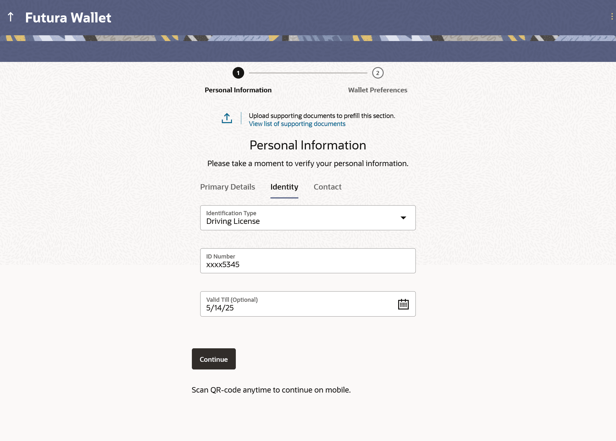
Task: Click the back arrow beside Futura Wallet
Action: pos(11,17)
